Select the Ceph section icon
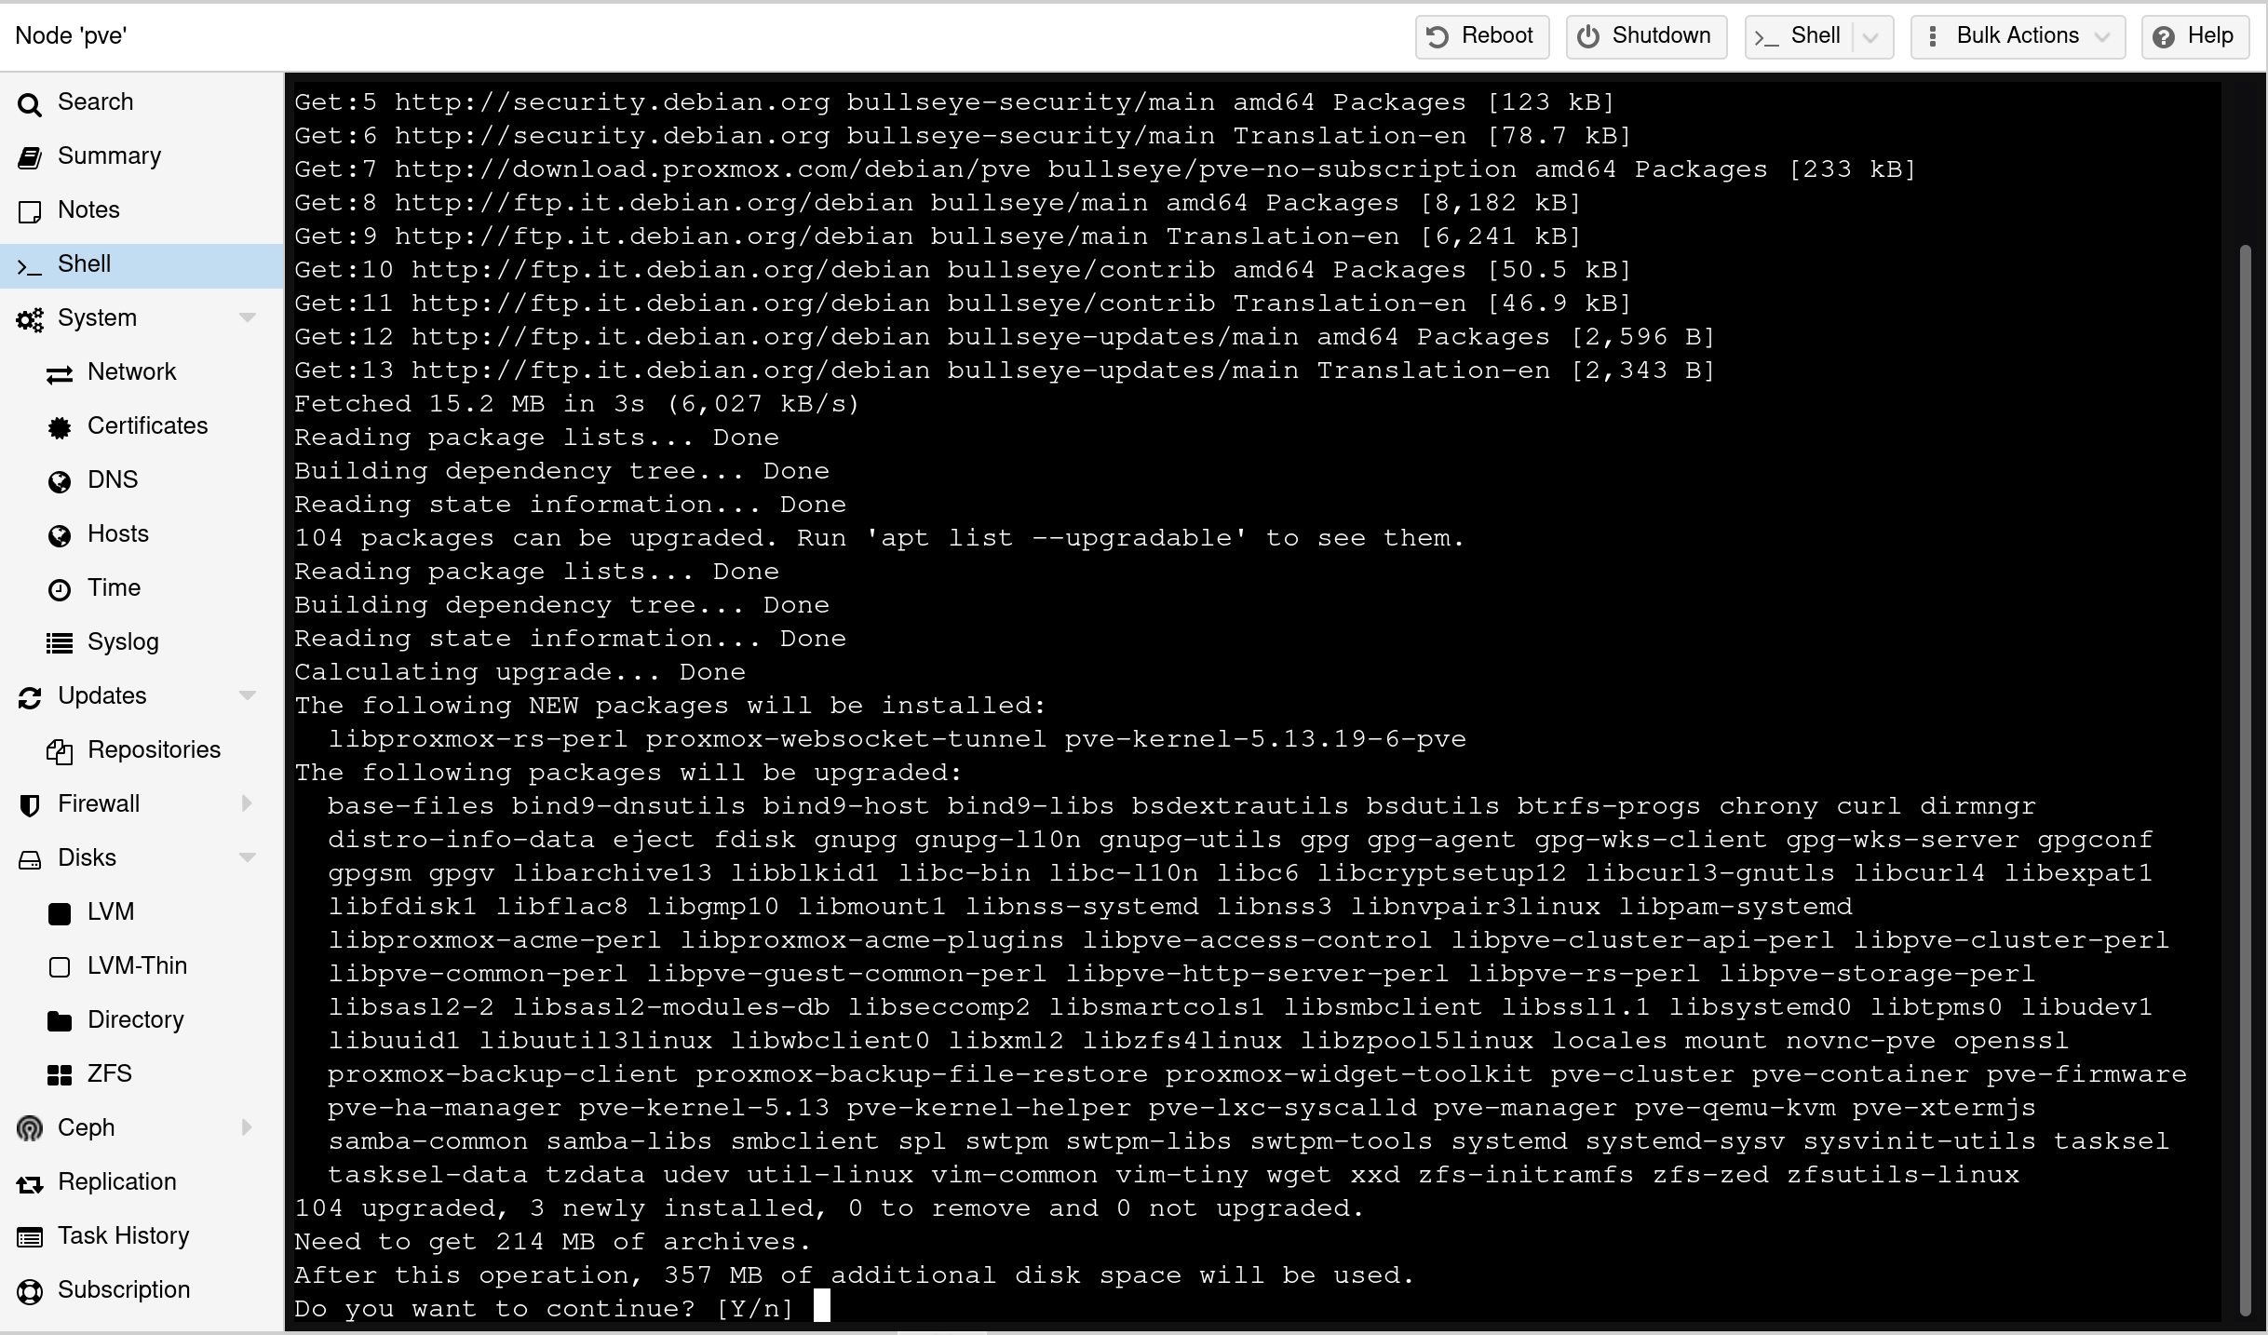The height and width of the screenshot is (1335, 2268). pyautogui.click(x=30, y=1128)
